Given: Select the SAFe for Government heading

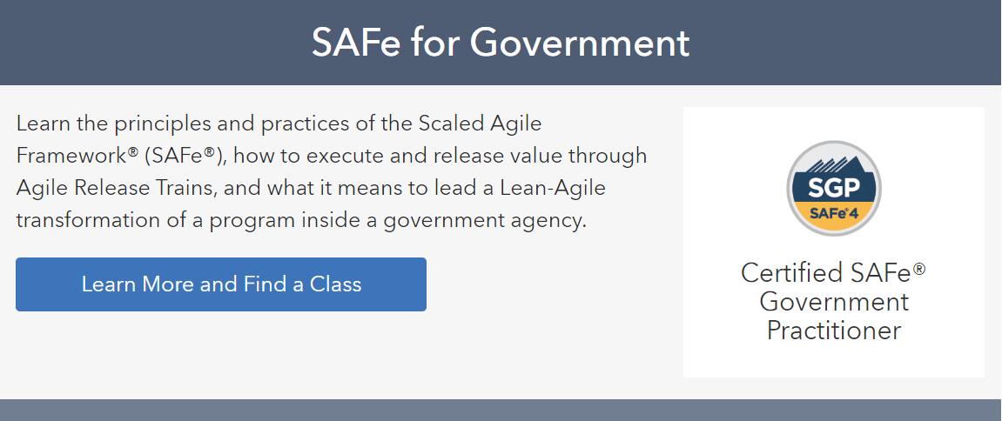Looking at the screenshot, I should 501,42.
